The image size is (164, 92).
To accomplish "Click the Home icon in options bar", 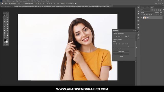I will (x=2, y=4).
